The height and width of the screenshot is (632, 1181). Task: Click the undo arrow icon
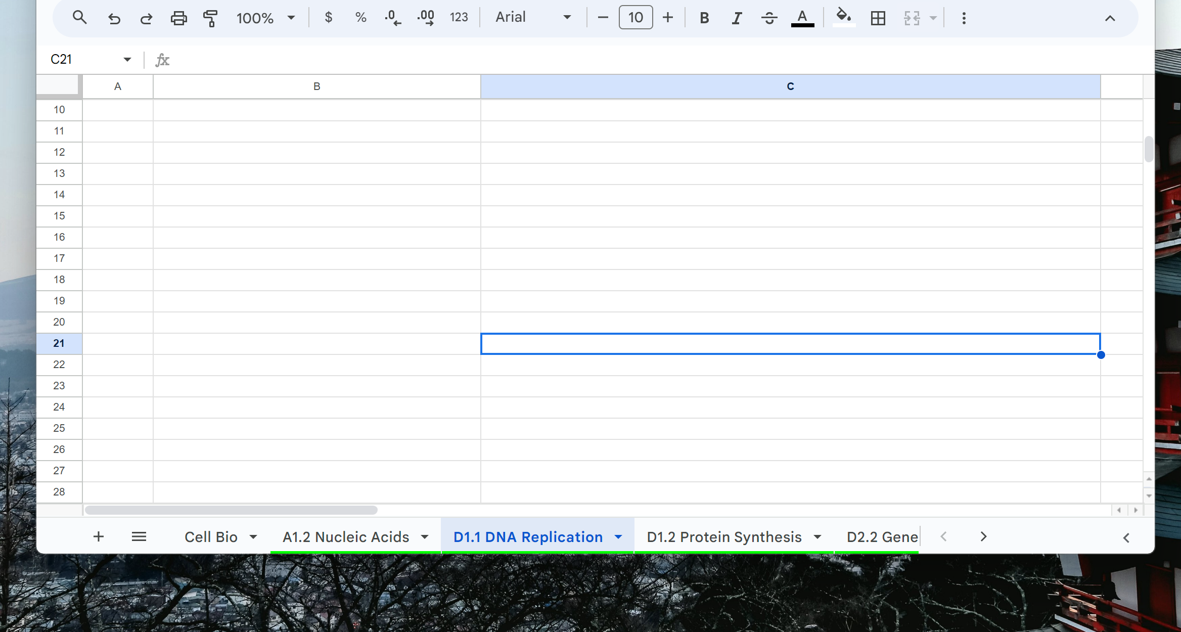click(x=114, y=19)
